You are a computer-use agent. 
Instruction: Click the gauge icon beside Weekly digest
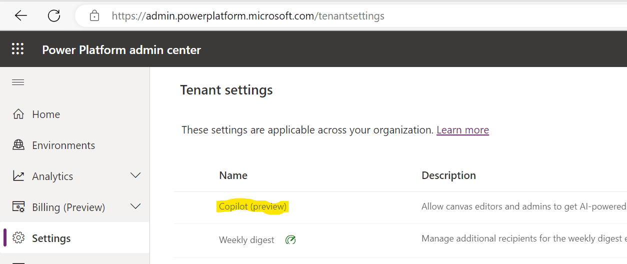point(290,240)
